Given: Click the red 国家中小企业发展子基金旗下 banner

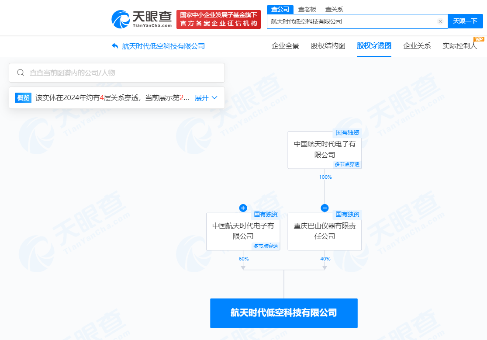Looking at the screenshot, I should pyautogui.click(x=219, y=19).
